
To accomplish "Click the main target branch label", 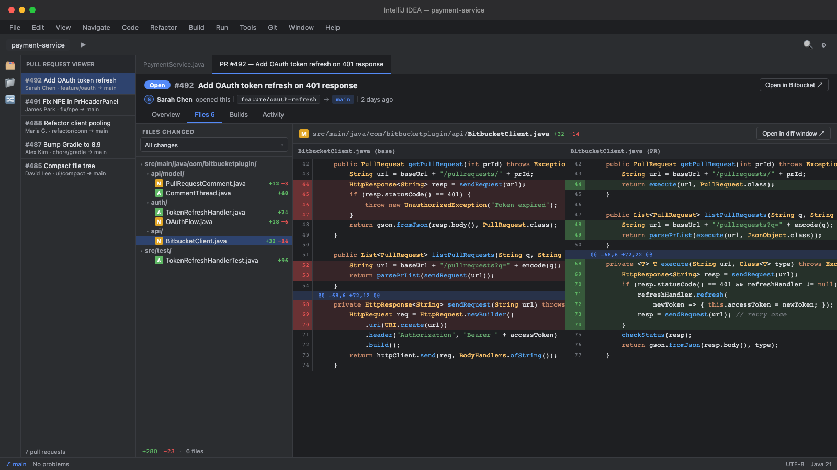I will (343, 99).
